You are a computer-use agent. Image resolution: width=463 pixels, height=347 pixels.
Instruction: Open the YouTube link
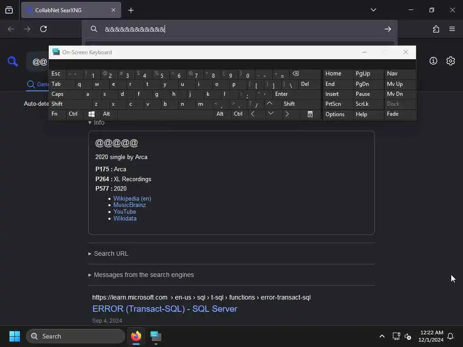point(125,211)
